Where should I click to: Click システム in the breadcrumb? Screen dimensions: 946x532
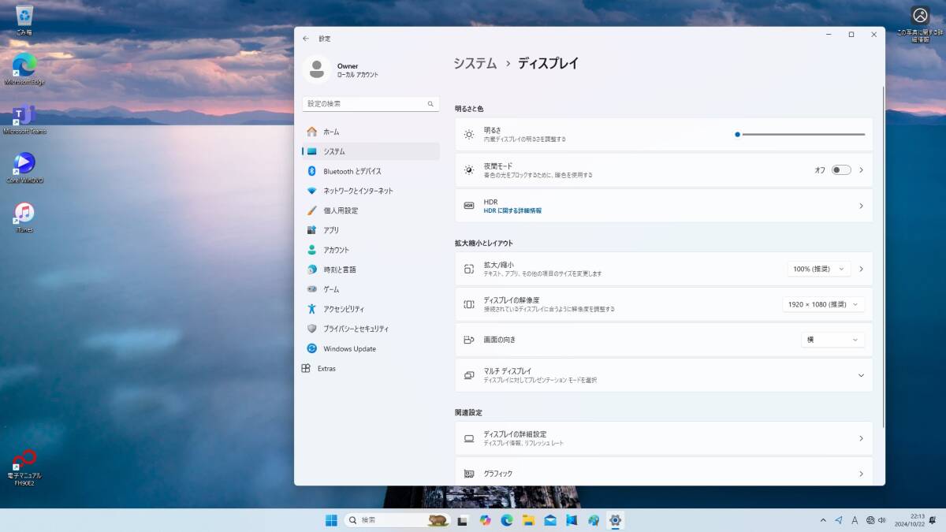coord(475,64)
